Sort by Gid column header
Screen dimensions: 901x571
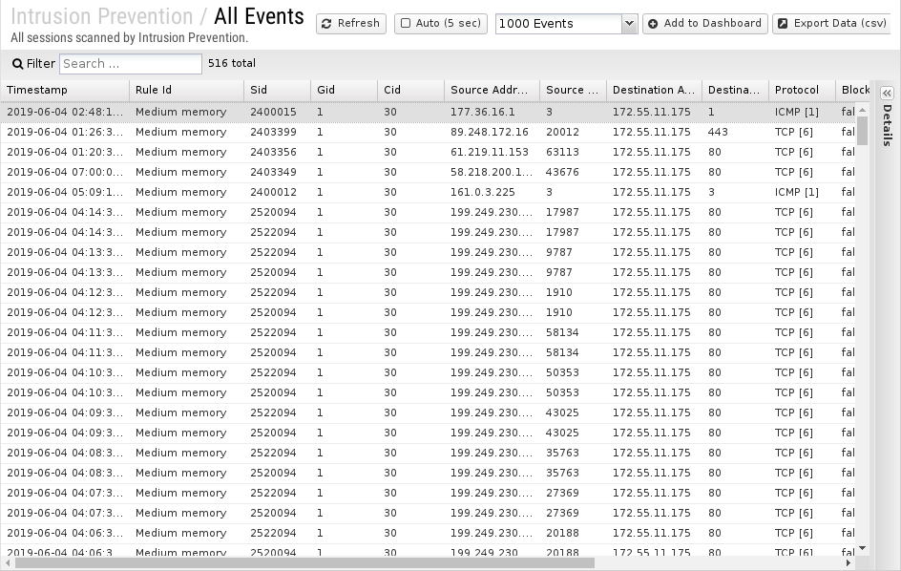[344, 91]
